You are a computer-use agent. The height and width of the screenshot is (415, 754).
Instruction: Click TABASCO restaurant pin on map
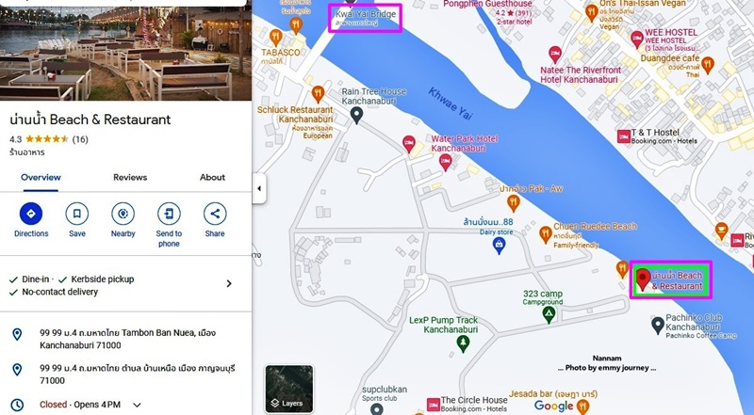tap(275, 38)
